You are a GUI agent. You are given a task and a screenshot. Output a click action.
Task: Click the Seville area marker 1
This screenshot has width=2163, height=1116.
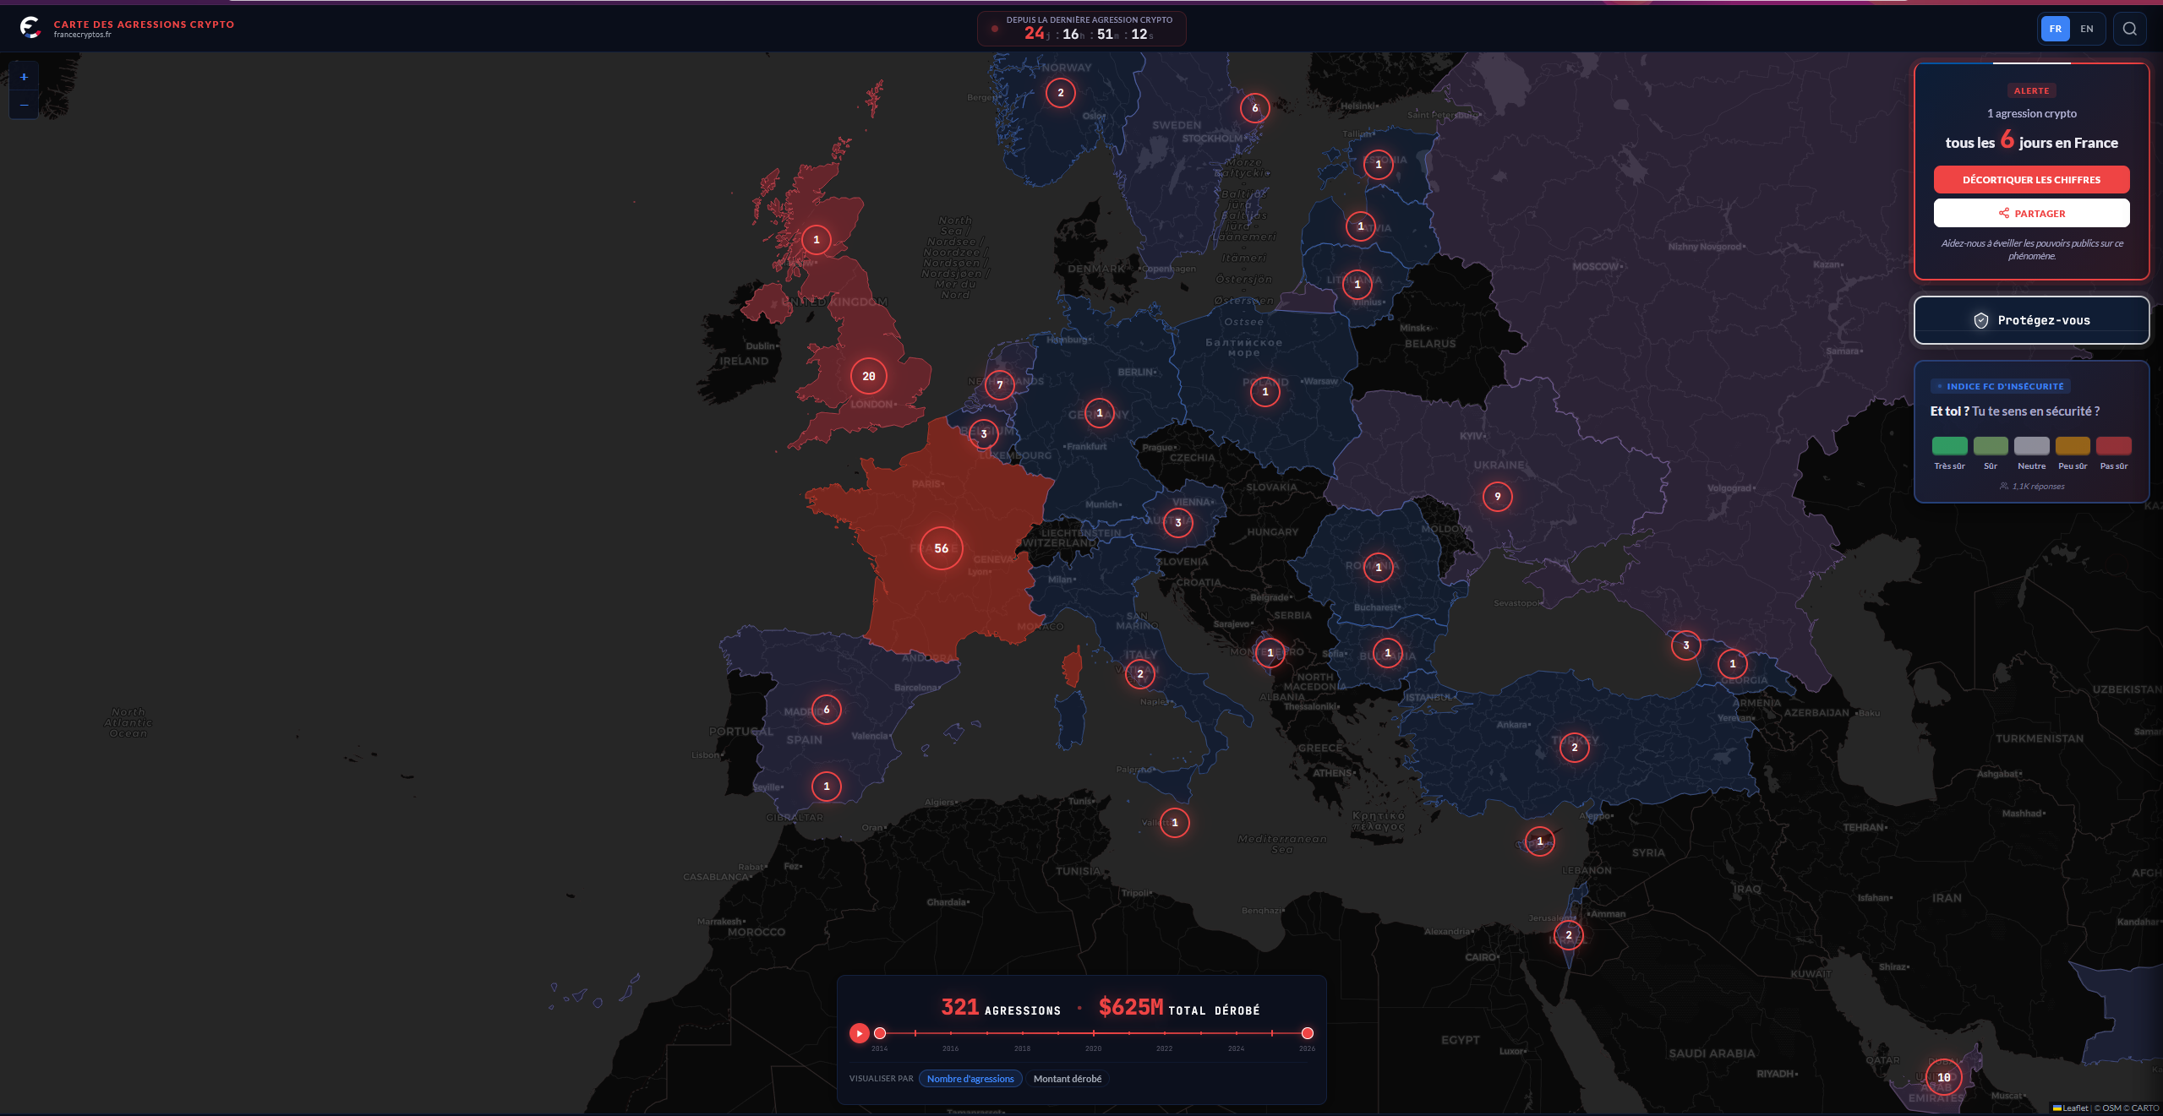pos(826,787)
